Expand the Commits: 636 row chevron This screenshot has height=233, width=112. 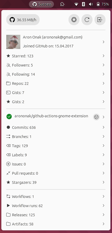click(103, 127)
